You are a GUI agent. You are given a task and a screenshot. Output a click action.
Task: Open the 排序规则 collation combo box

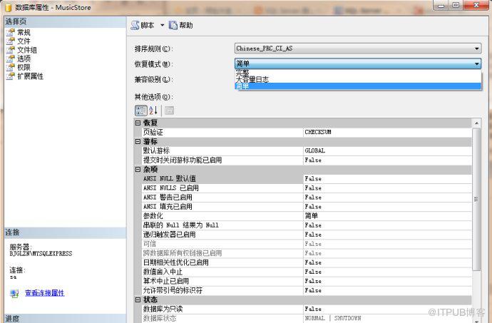(x=358, y=48)
